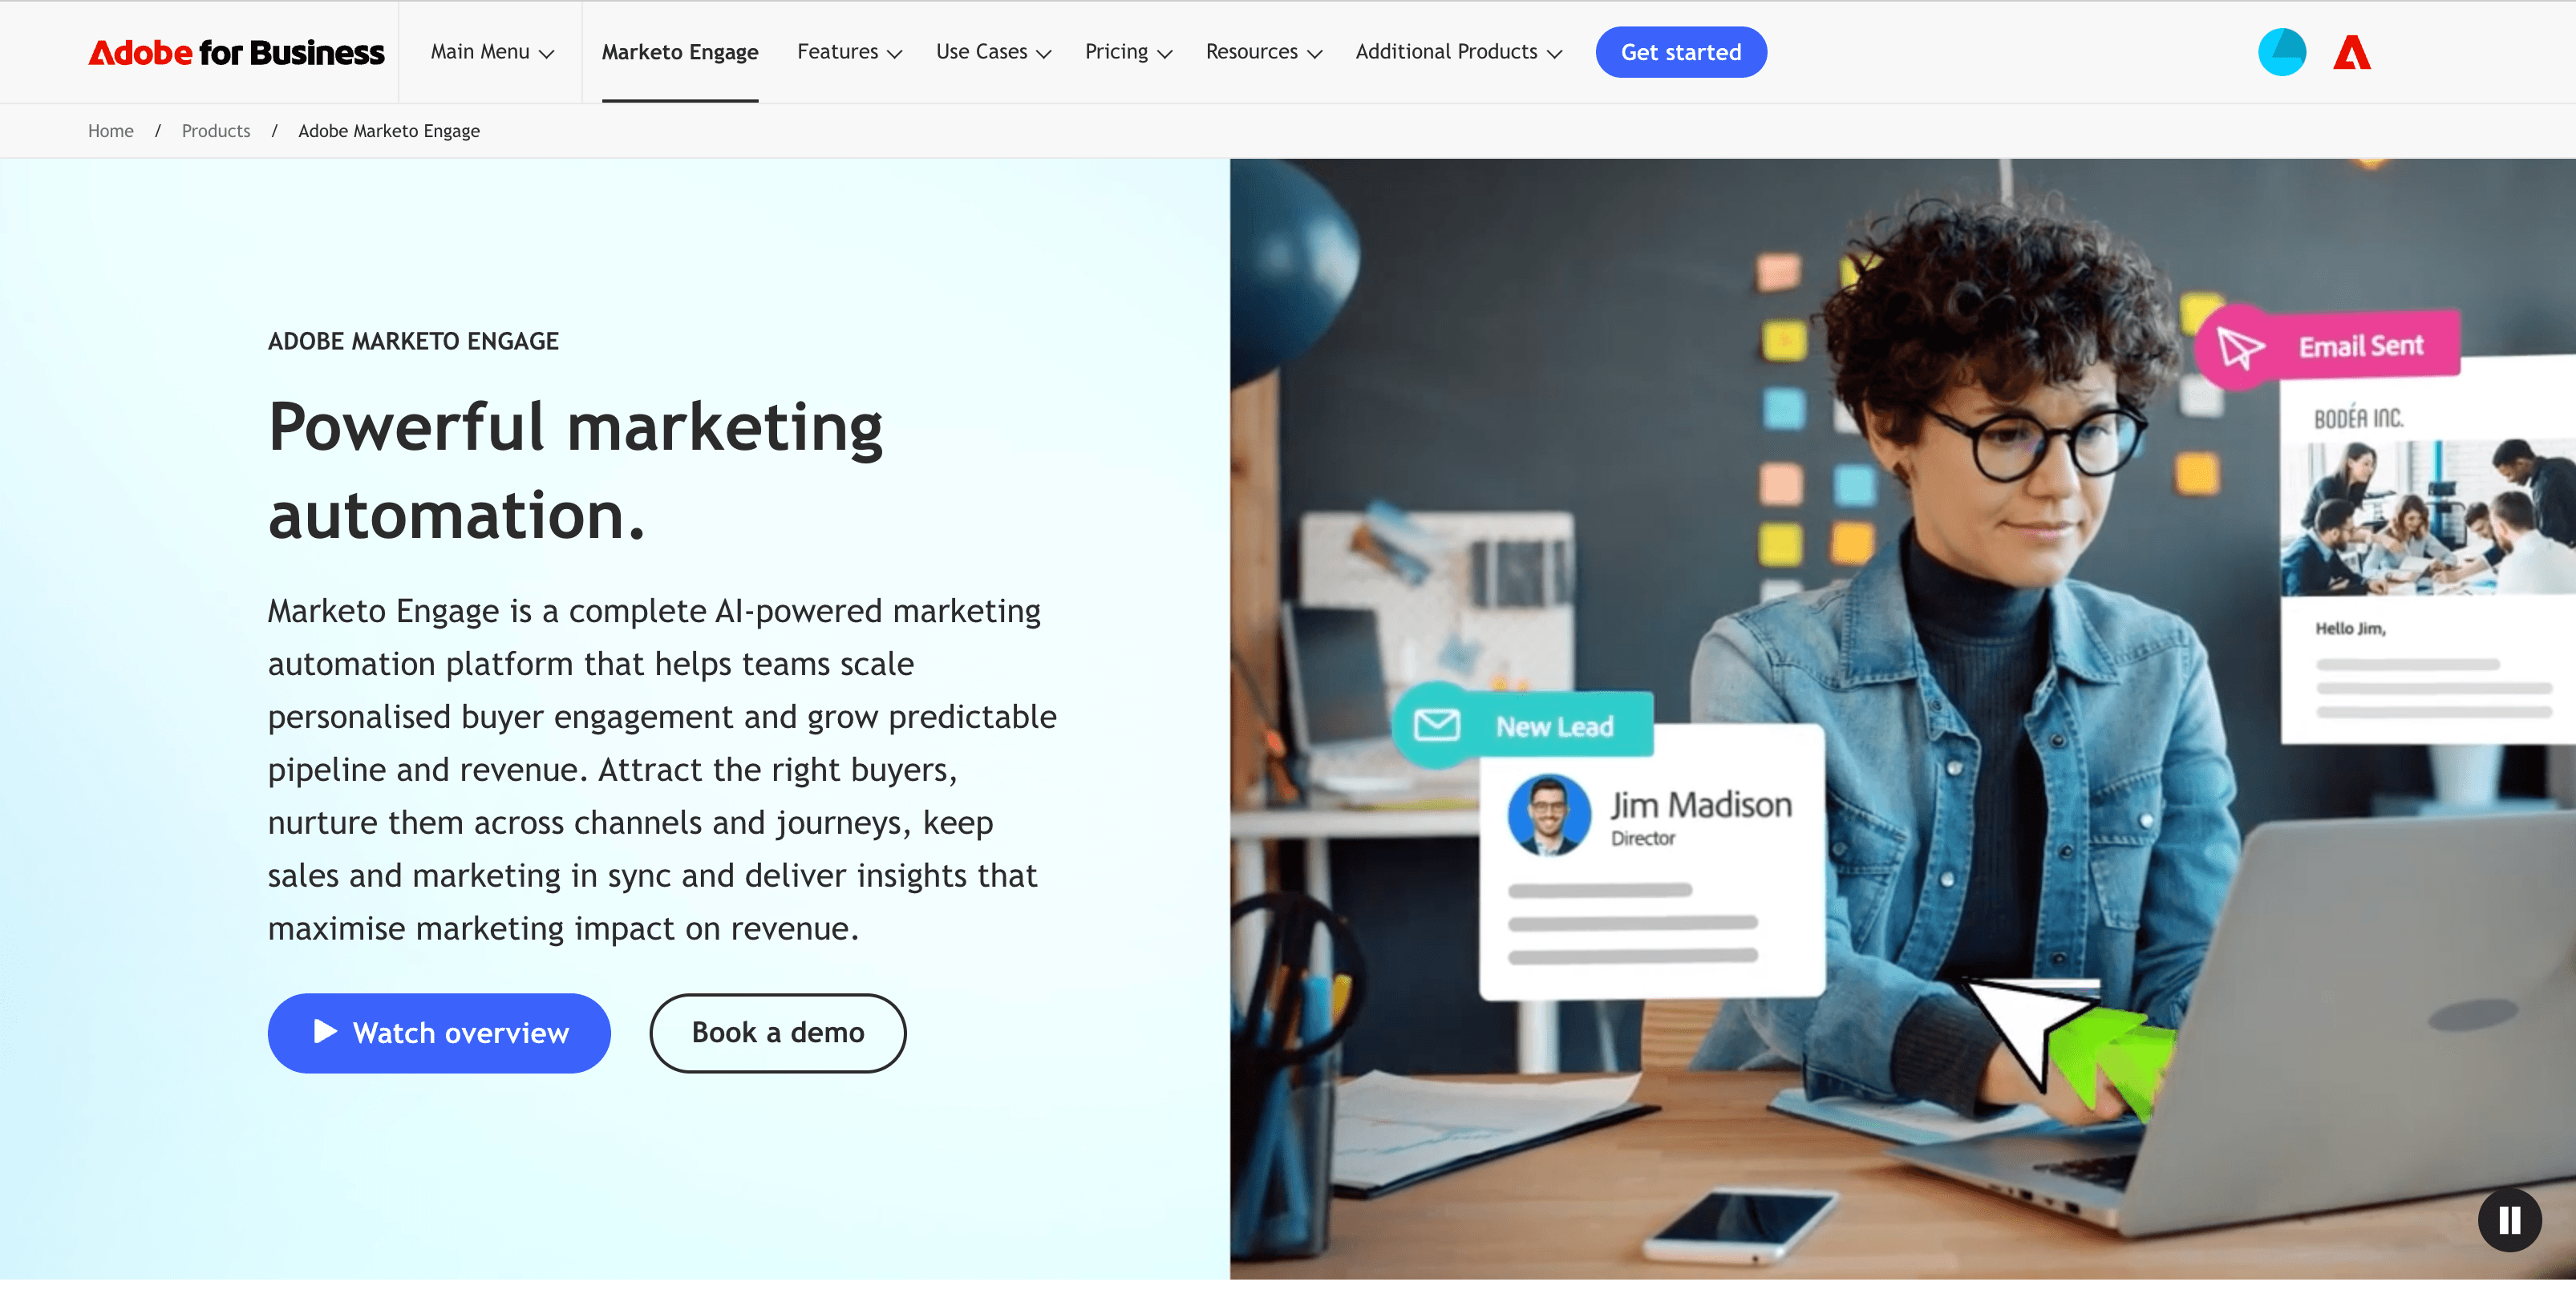Click Book a demo

point(778,1033)
